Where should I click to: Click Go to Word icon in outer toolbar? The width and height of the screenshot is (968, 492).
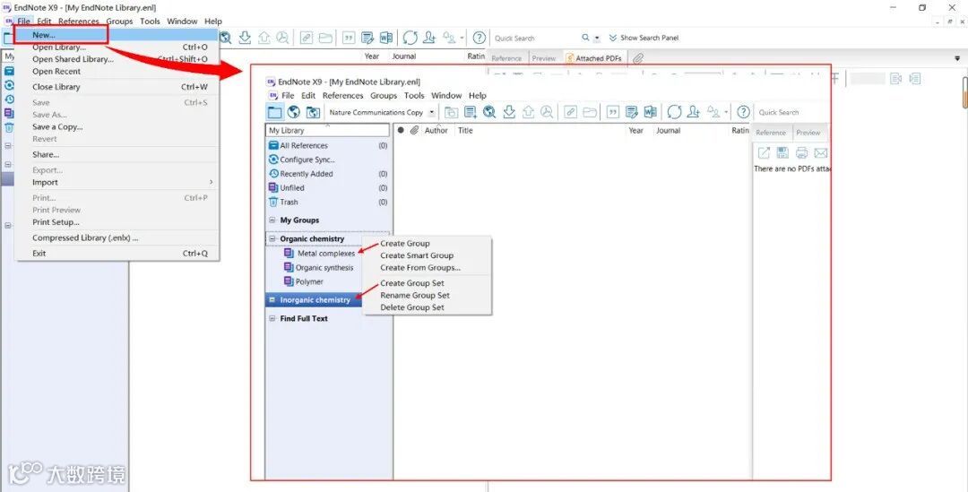pos(385,38)
